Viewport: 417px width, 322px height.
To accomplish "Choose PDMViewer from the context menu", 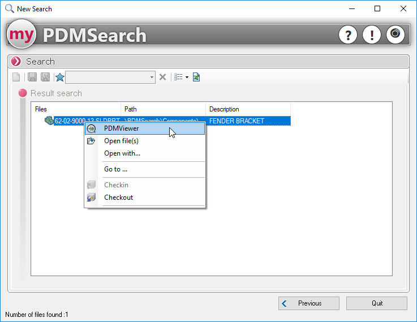I will pos(121,128).
